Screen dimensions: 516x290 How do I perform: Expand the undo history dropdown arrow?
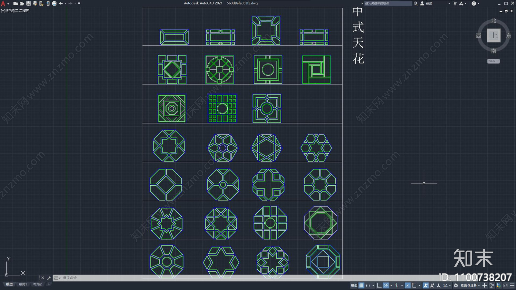click(65, 3)
